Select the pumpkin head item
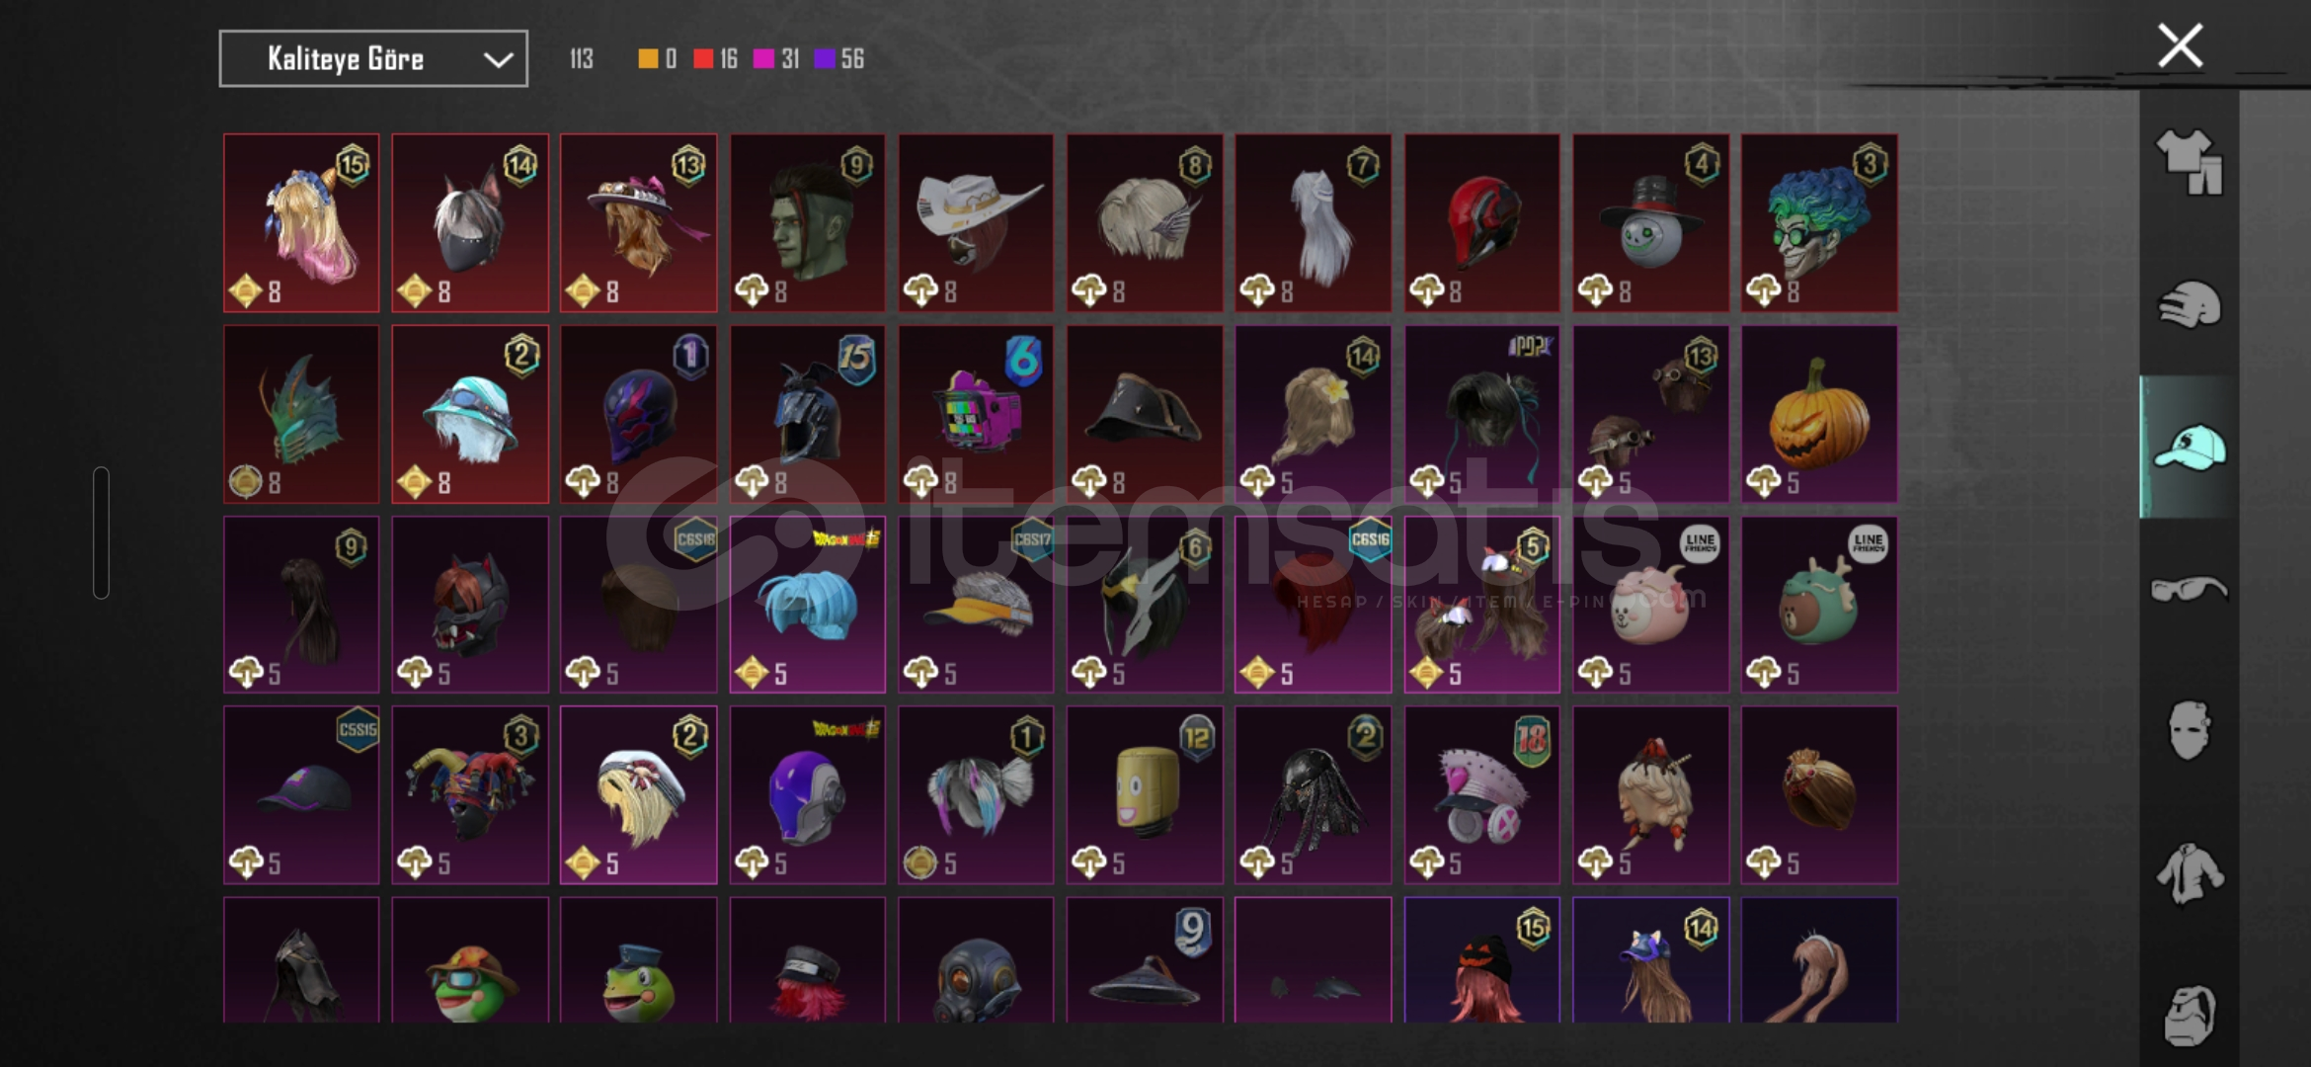Viewport: 2311px width, 1067px height. click(x=1818, y=415)
